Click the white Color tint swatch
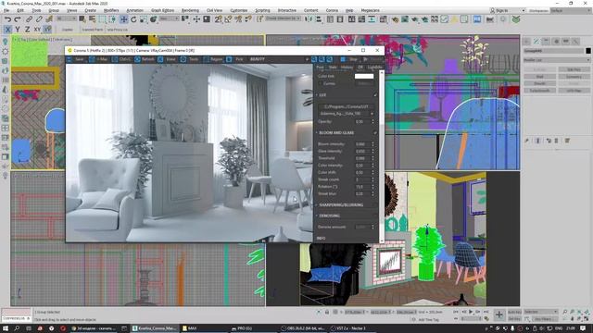The height and width of the screenshot is (333, 593). (364, 76)
